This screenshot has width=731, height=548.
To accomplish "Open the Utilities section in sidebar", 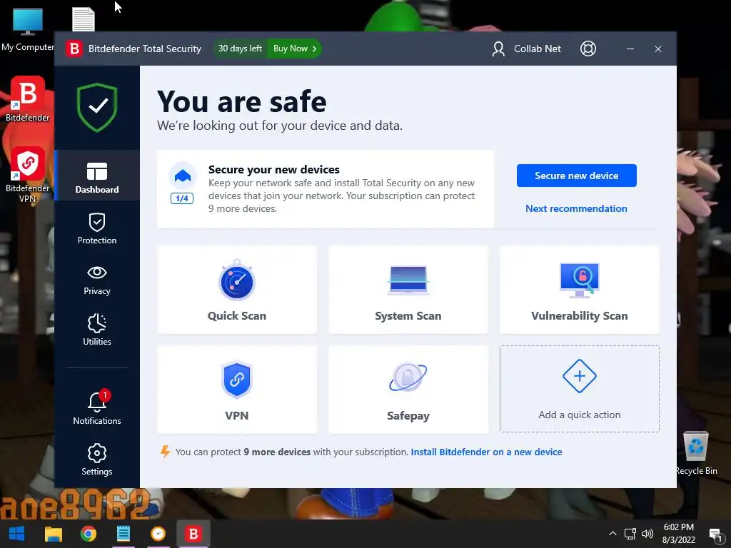I will tap(97, 330).
